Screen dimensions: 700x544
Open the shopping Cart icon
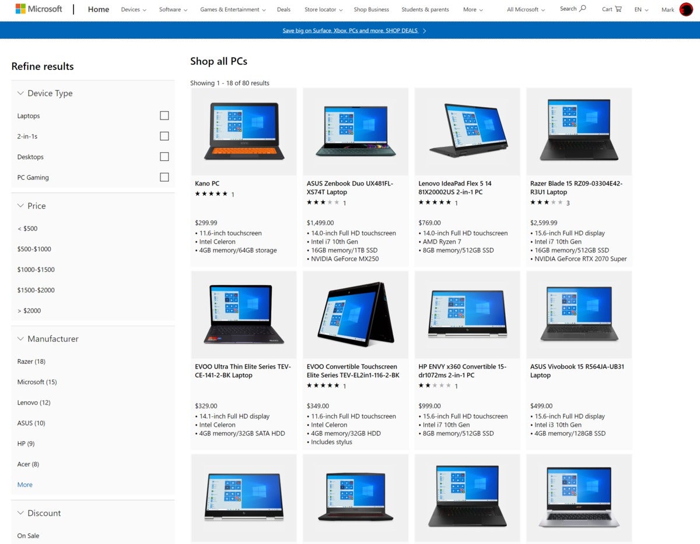point(618,9)
